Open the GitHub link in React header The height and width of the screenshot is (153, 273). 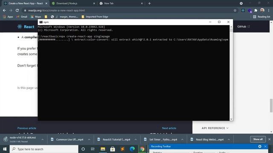(x=244, y=26)
